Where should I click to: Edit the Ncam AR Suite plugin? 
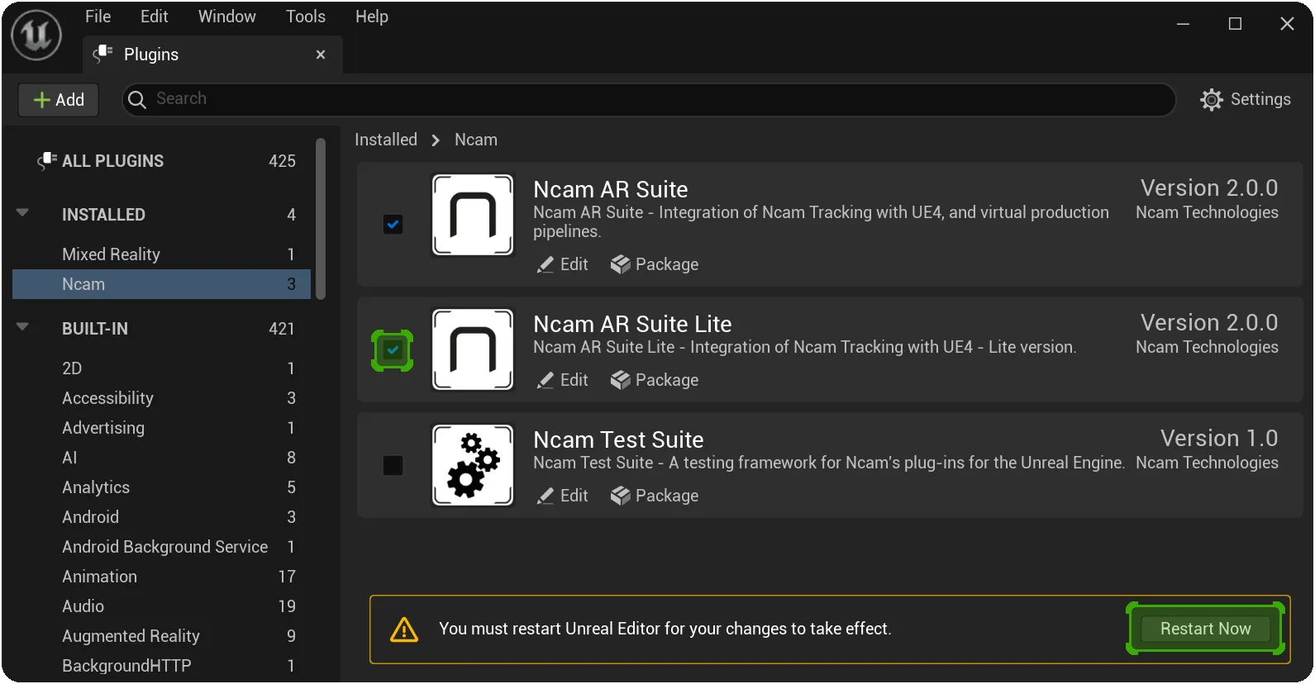(x=563, y=264)
